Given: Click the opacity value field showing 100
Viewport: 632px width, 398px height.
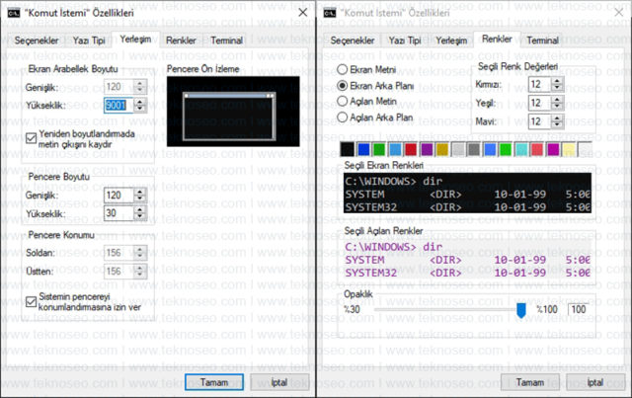Looking at the screenshot, I should (x=579, y=310).
